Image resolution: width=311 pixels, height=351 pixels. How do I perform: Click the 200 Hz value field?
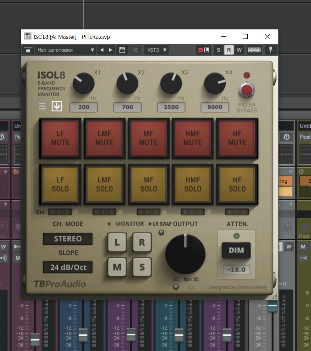tap(84, 107)
